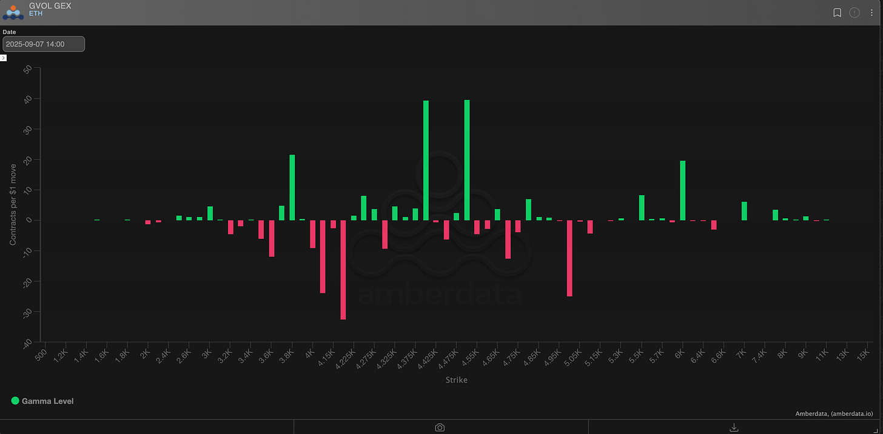Viewport: 883px width, 434px height.
Task: Select the ETH subtitle label
Action: pos(36,13)
